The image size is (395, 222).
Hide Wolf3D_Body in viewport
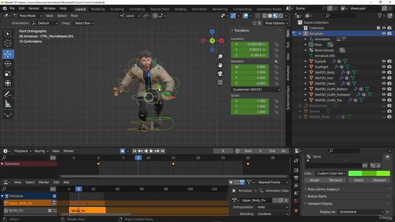click(x=384, y=72)
